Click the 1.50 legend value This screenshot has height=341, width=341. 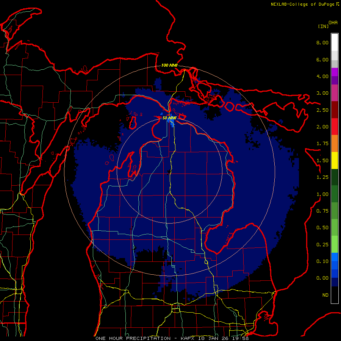click(322, 161)
